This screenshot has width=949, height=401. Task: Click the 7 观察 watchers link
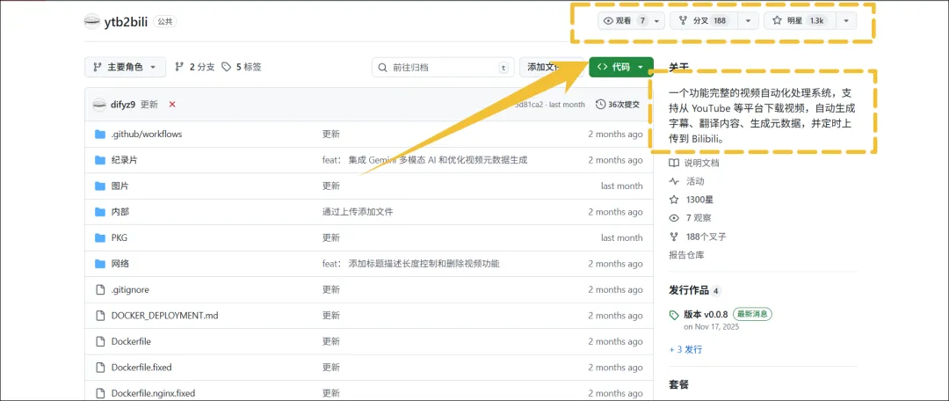point(690,218)
